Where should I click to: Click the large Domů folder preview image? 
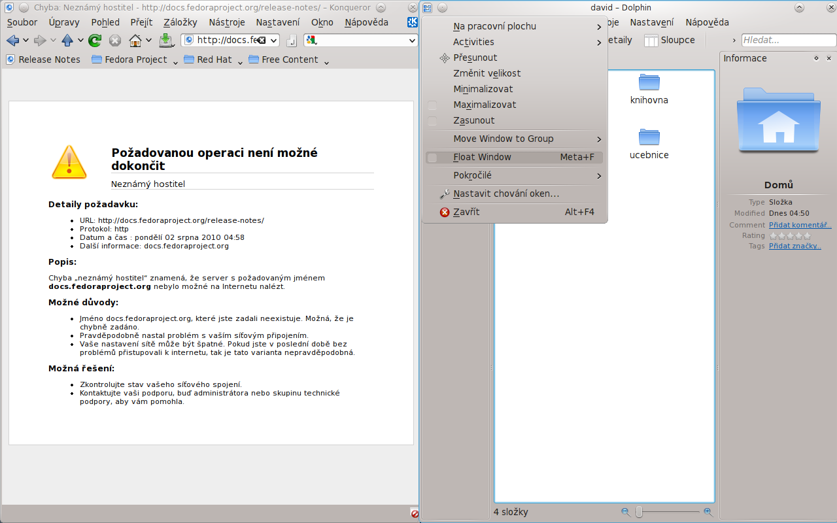[x=778, y=120]
